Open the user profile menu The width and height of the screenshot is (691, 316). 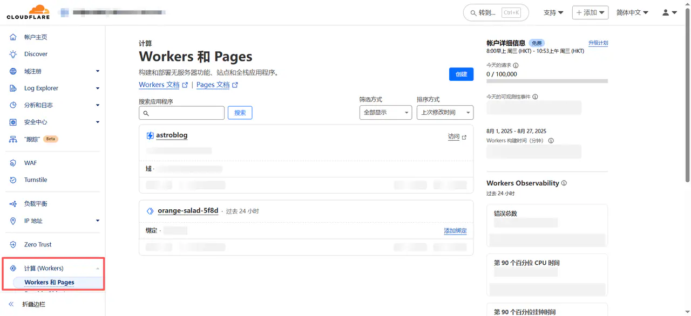(x=669, y=12)
